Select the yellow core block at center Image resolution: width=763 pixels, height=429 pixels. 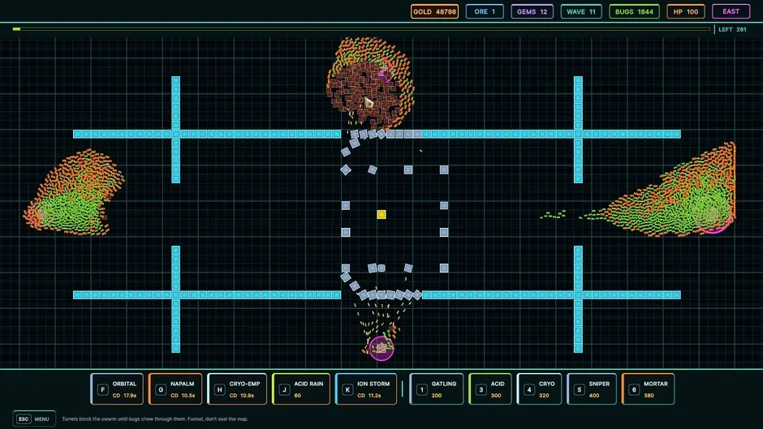tap(381, 214)
